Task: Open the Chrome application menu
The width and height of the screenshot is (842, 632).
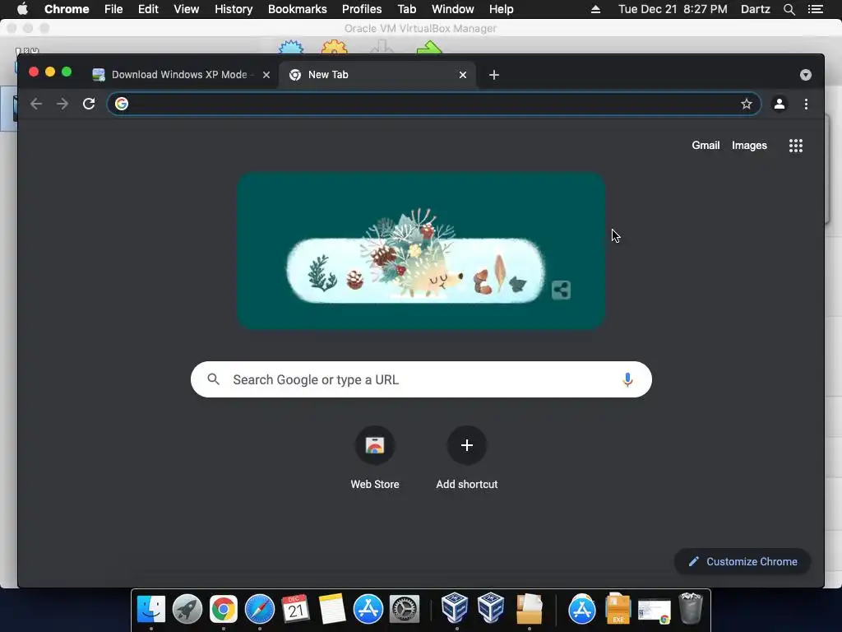Action: [x=67, y=9]
